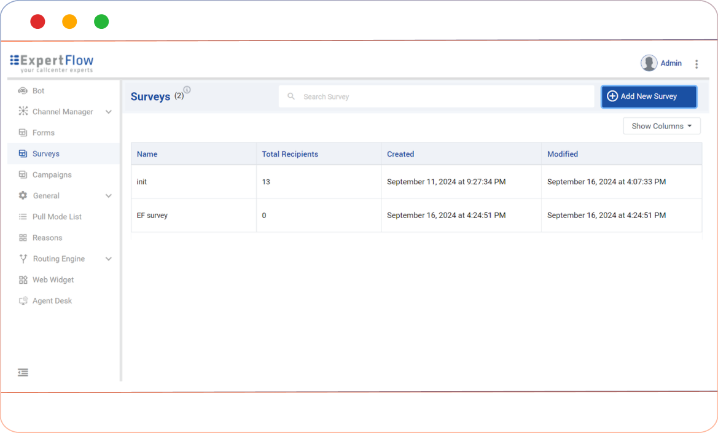Click the Forms icon in sidebar
This screenshot has height=433, width=718.
click(x=23, y=133)
